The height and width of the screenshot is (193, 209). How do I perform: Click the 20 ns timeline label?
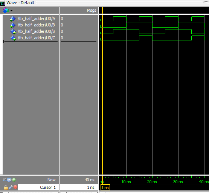[152, 182]
